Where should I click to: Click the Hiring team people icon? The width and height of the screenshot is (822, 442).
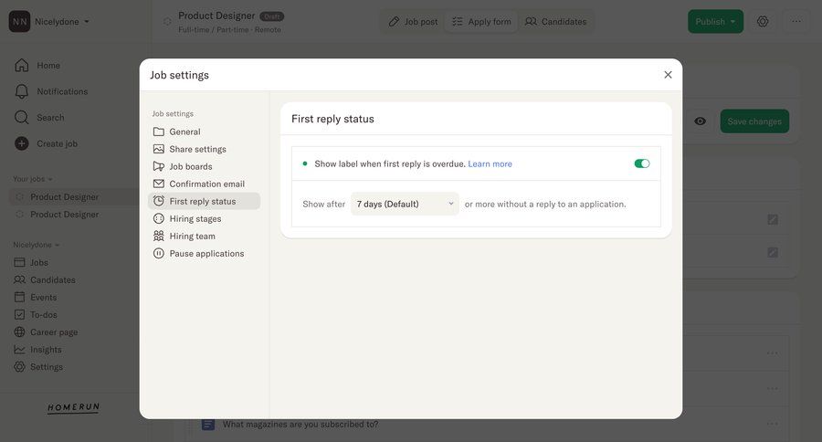(x=158, y=236)
